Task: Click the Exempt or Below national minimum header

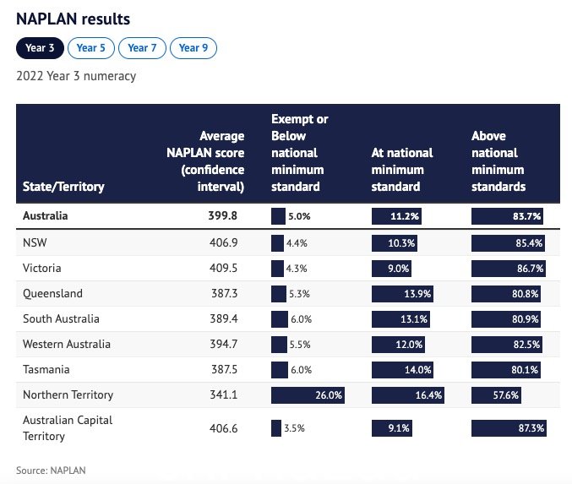Action: 299,153
